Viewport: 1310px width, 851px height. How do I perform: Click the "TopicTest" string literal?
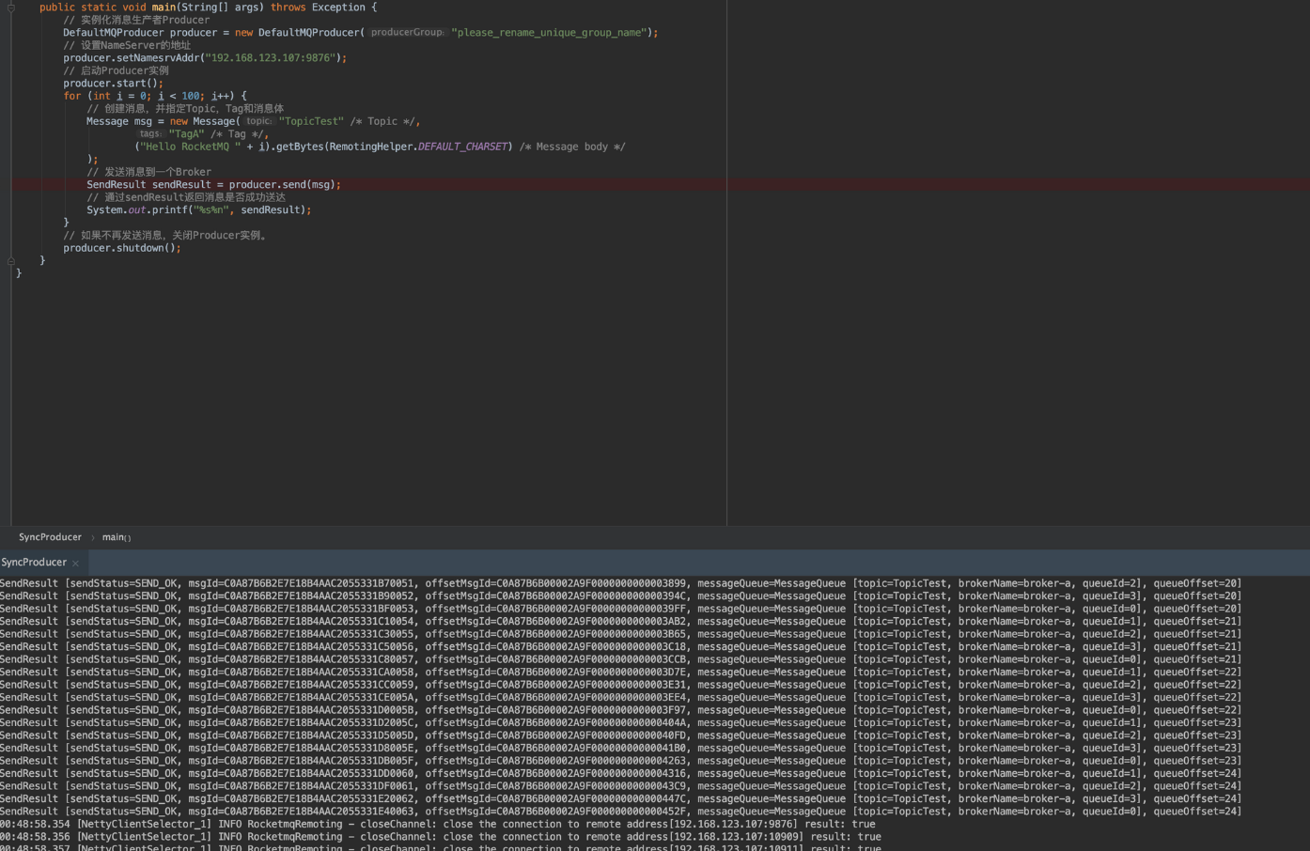311,121
